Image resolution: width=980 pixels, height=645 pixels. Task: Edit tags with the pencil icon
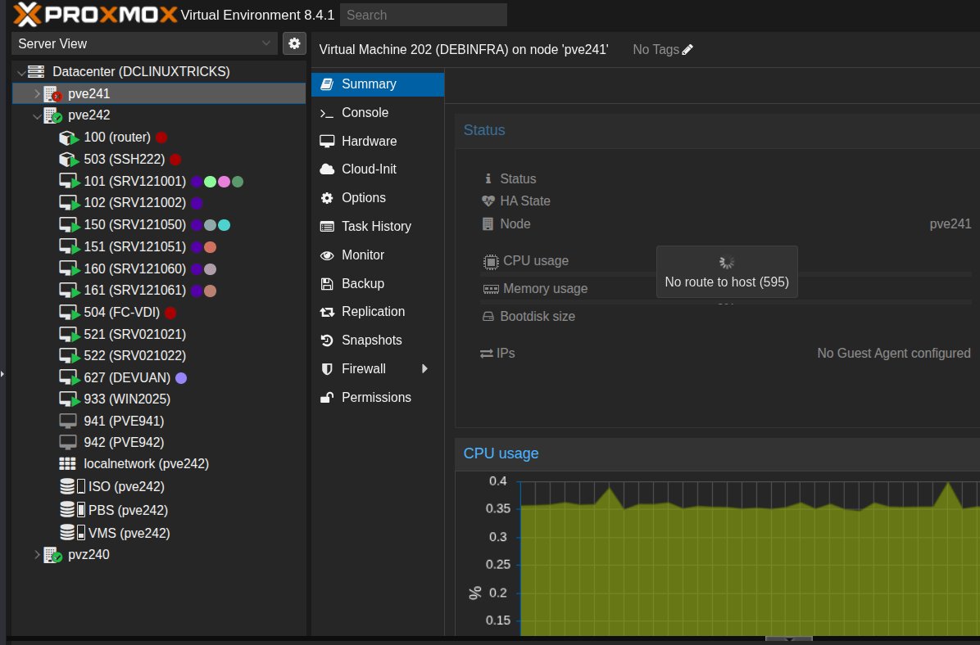[687, 50]
